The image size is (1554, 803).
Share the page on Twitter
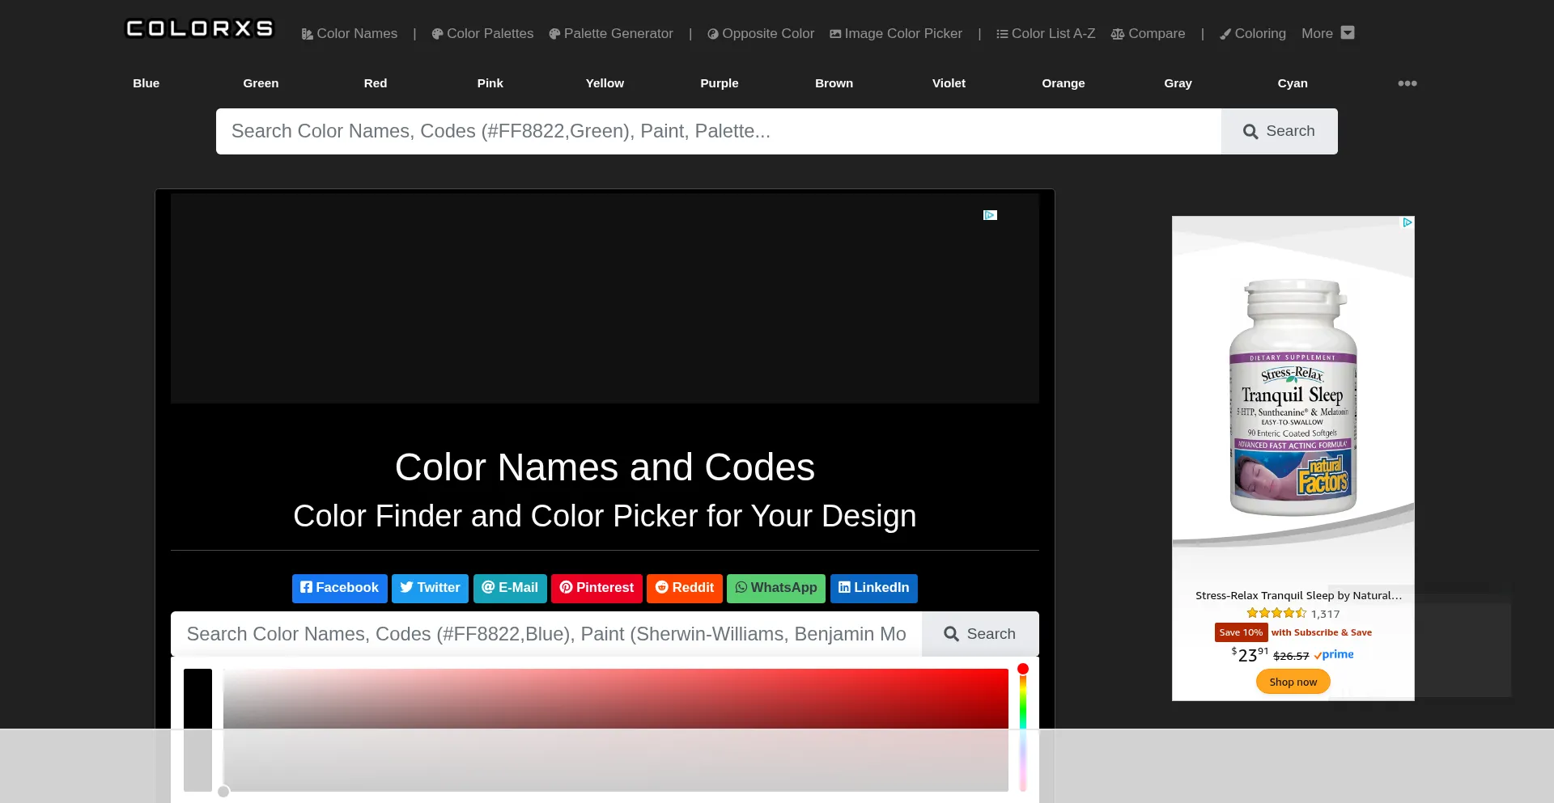(x=430, y=588)
